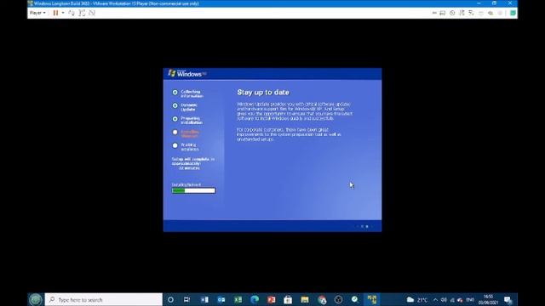Open Outlook from the taskbar
The image size is (545, 306).
221,299
